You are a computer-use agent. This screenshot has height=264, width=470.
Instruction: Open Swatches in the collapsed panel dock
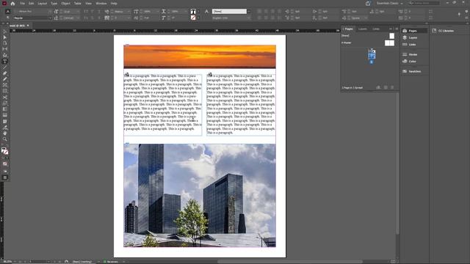click(414, 72)
